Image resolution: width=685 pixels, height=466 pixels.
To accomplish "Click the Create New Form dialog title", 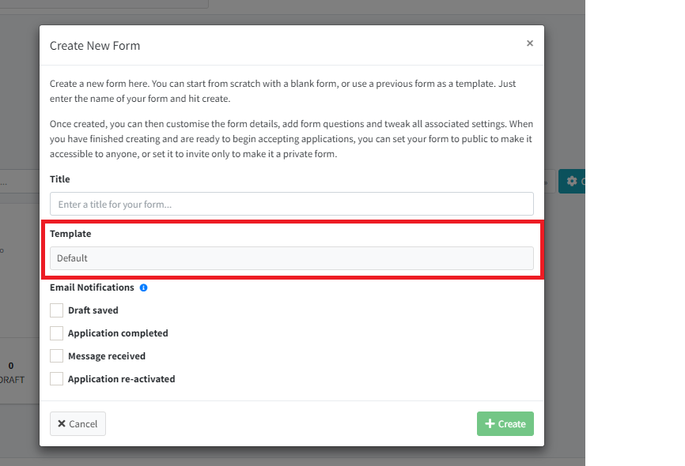I will (x=95, y=46).
